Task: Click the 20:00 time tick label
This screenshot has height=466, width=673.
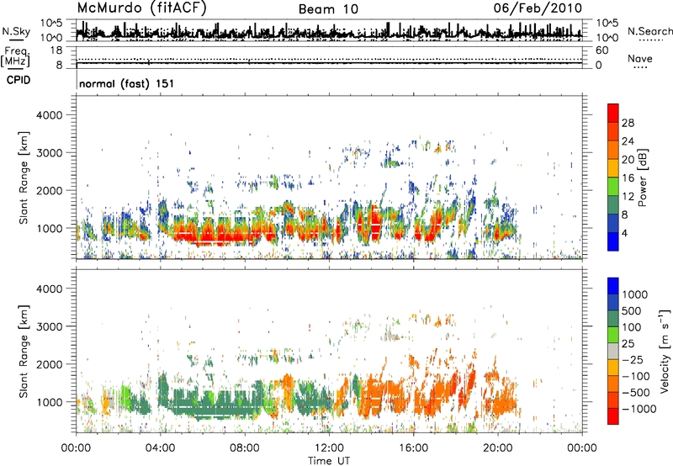Action: [x=498, y=448]
